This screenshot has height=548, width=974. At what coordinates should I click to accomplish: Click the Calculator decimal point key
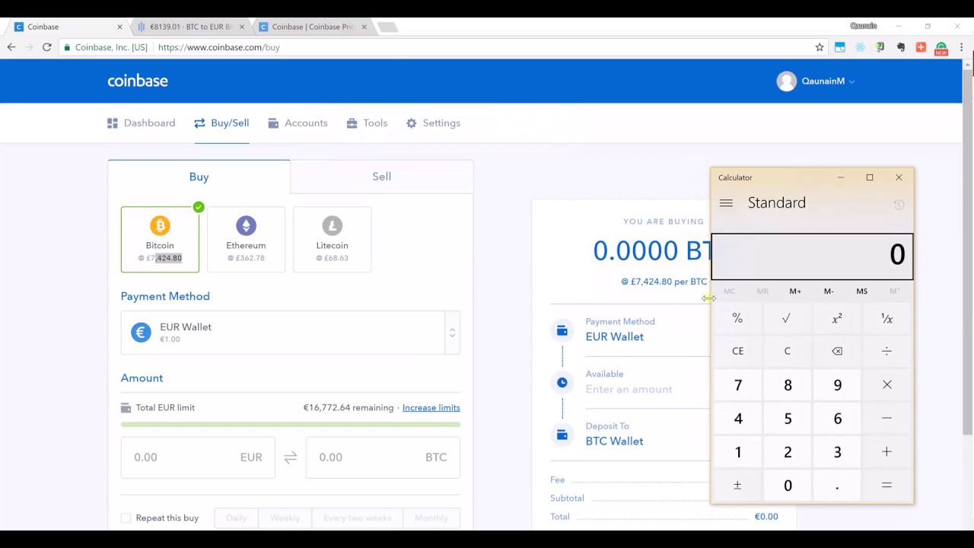(837, 485)
